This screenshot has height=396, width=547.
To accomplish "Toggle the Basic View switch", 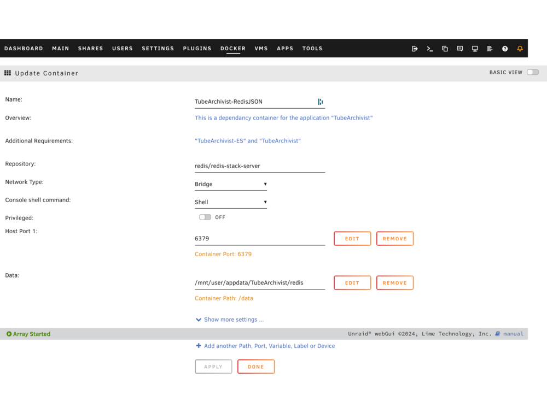I will [533, 72].
